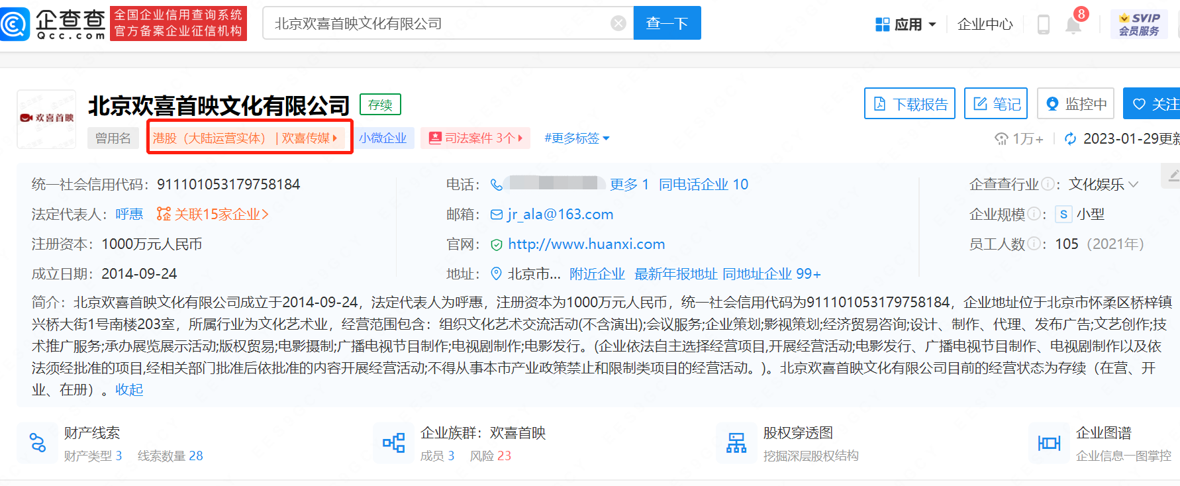Open 企业图谱 title link
The image size is (1180, 486).
tap(1104, 432)
